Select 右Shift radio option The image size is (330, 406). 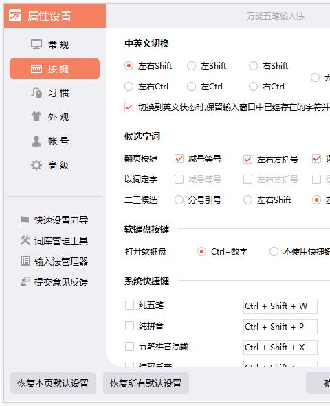pos(253,66)
